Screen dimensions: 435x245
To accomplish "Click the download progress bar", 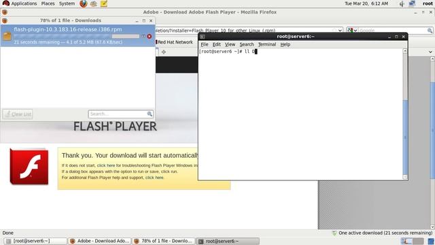I will (77, 36).
